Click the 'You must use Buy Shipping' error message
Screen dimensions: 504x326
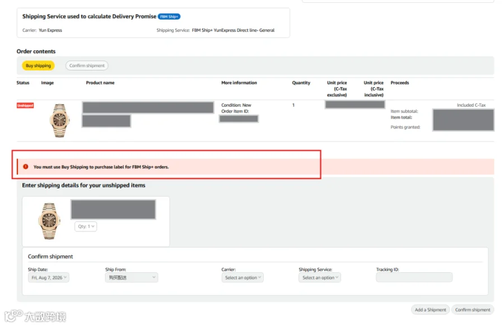pyautogui.click(x=101, y=167)
